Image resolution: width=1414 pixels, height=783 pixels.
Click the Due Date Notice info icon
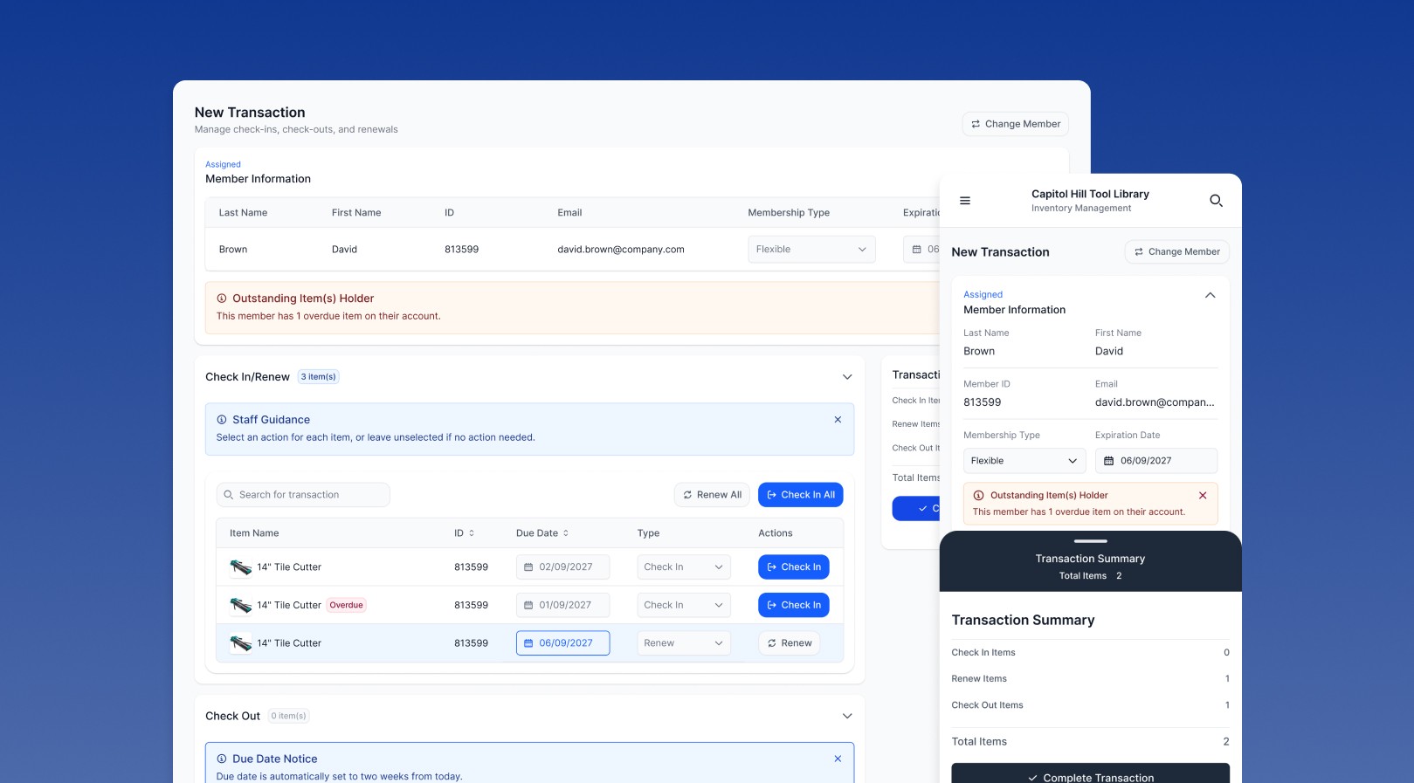tap(222, 759)
